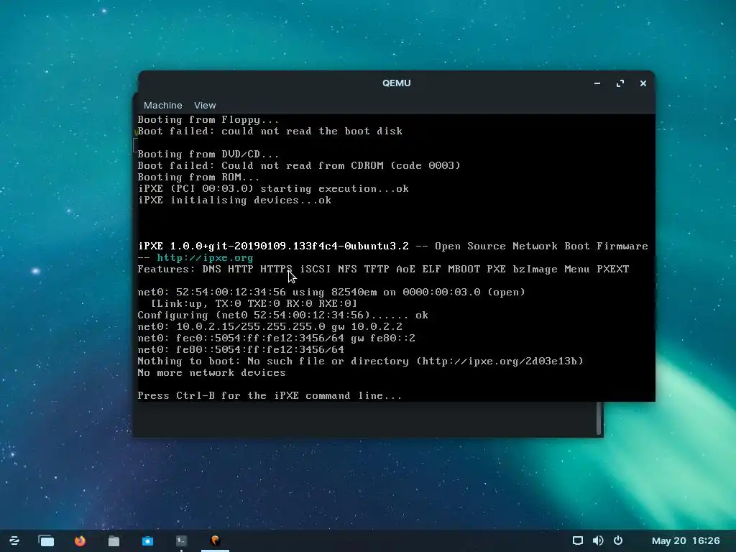Maximize the QEMU window
The height and width of the screenshot is (552, 736).
[x=620, y=83]
